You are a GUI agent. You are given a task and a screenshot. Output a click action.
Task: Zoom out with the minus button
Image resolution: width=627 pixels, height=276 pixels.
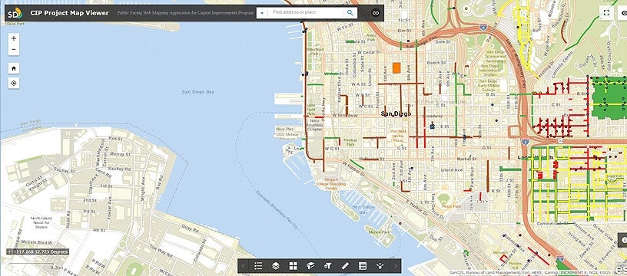(x=14, y=50)
